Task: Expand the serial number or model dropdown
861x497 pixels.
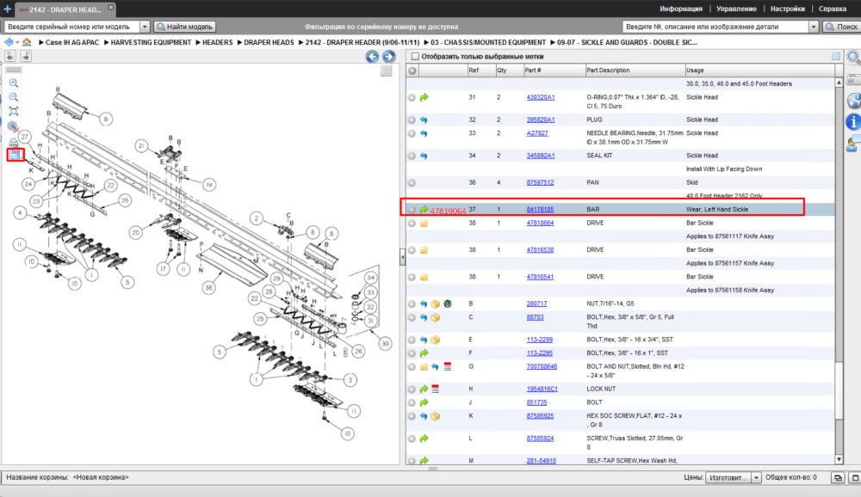Action: [x=145, y=27]
